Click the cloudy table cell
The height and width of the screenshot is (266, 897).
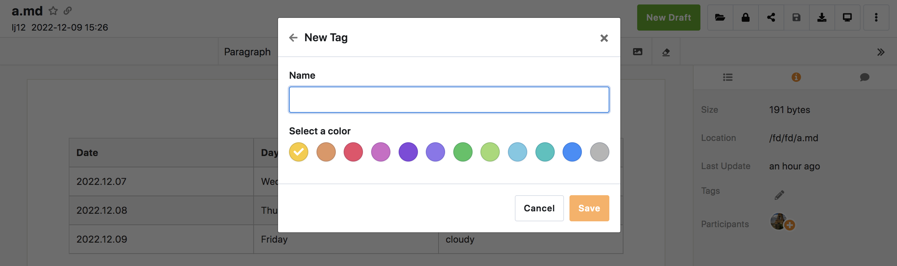tap(530, 239)
